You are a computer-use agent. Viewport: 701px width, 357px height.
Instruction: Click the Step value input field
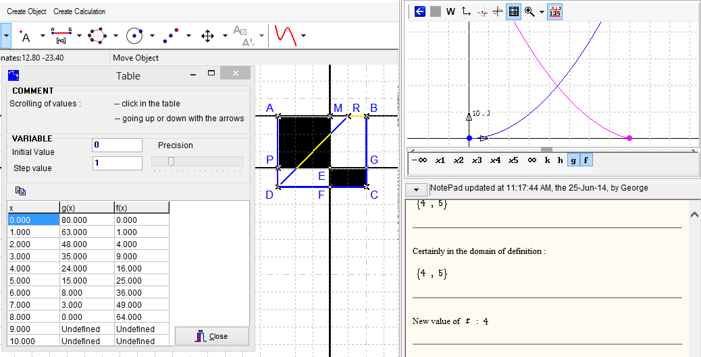click(x=117, y=163)
